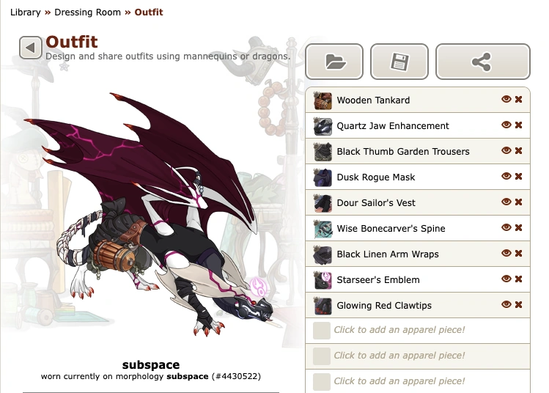Toggle Black Linen Arm Wraps visibility
The width and height of the screenshot is (549, 393).
(506, 253)
